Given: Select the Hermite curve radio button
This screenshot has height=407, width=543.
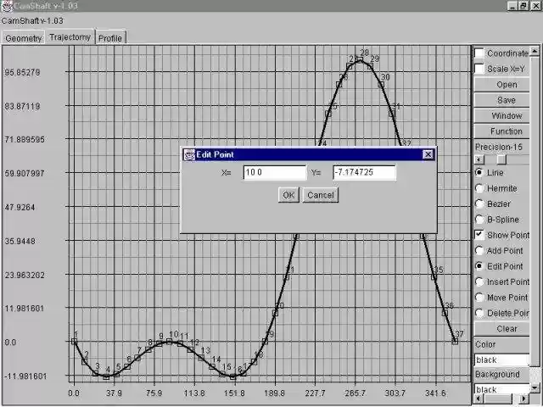Looking at the screenshot, I should (x=479, y=188).
